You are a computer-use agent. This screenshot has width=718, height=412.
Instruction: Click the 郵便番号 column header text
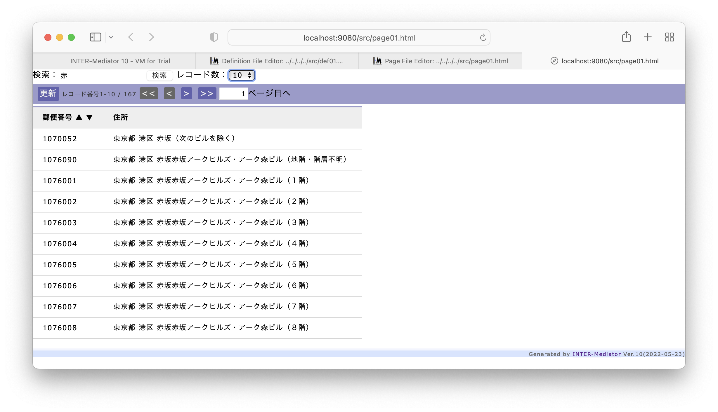point(57,117)
